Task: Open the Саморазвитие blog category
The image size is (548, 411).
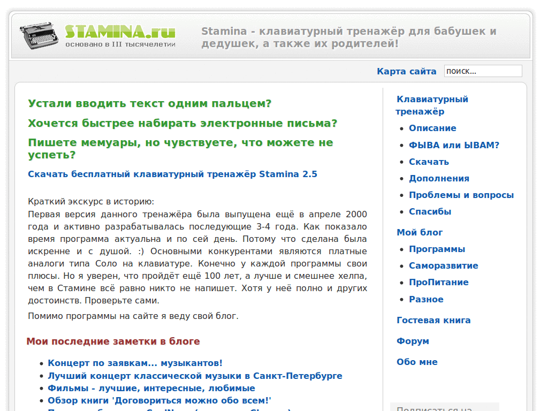Action: 444,265
